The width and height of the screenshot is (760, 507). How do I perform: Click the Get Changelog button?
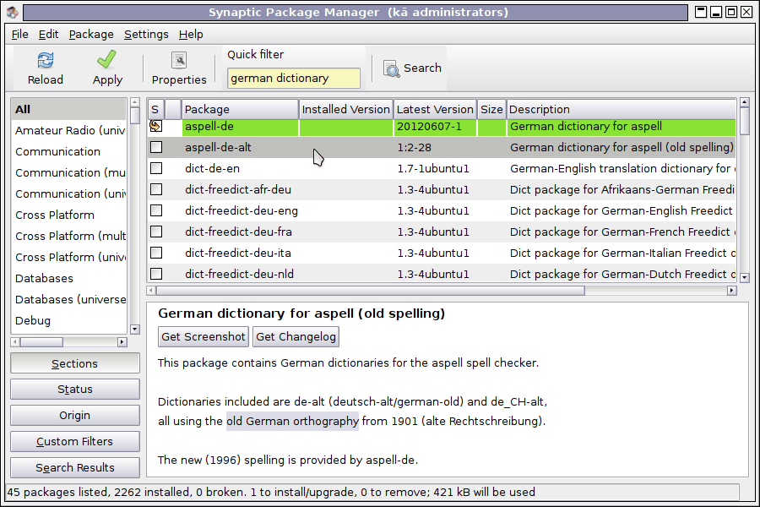coord(296,336)
